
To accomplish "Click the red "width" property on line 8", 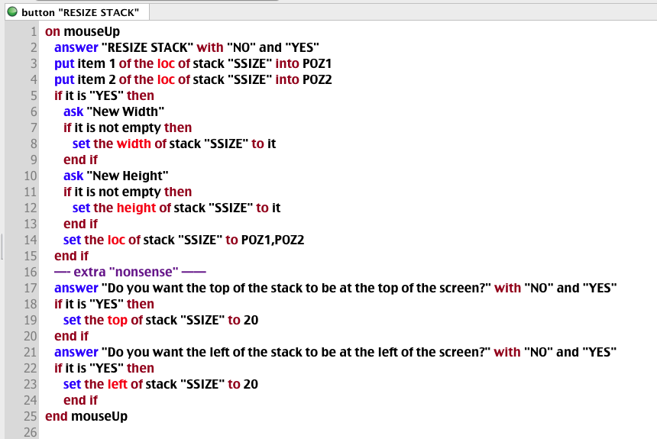I will [x=134, y=144].
